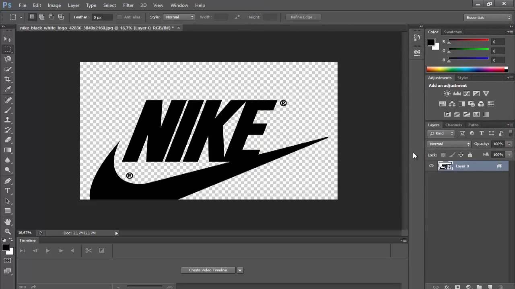Select the Eyedropper tool
Image resolution: width=515 pixels, height=289 pixels.
[8, 90]
